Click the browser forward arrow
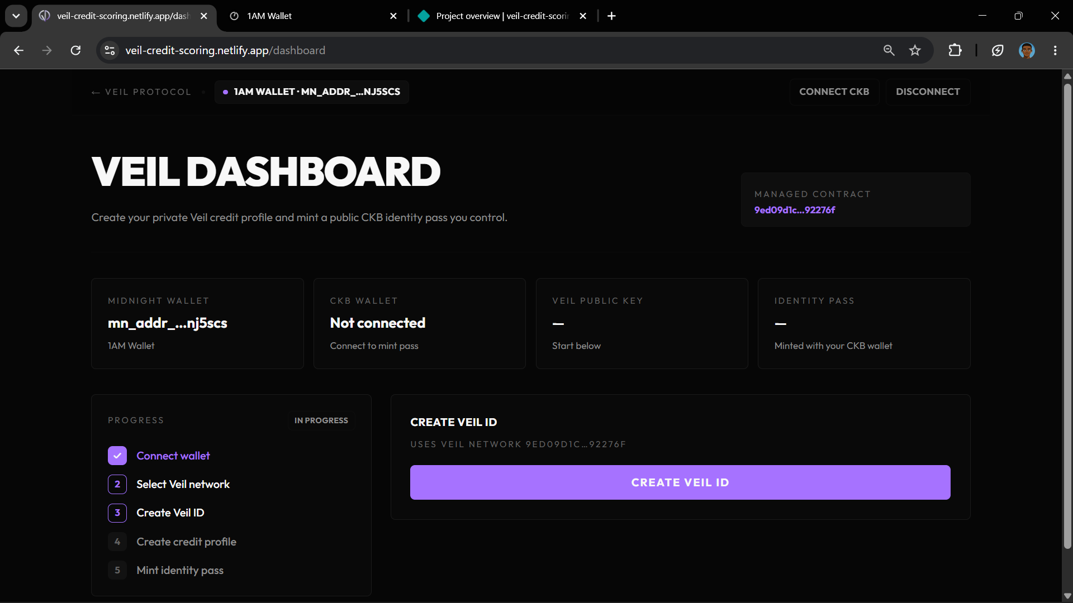 pos(47,50)
